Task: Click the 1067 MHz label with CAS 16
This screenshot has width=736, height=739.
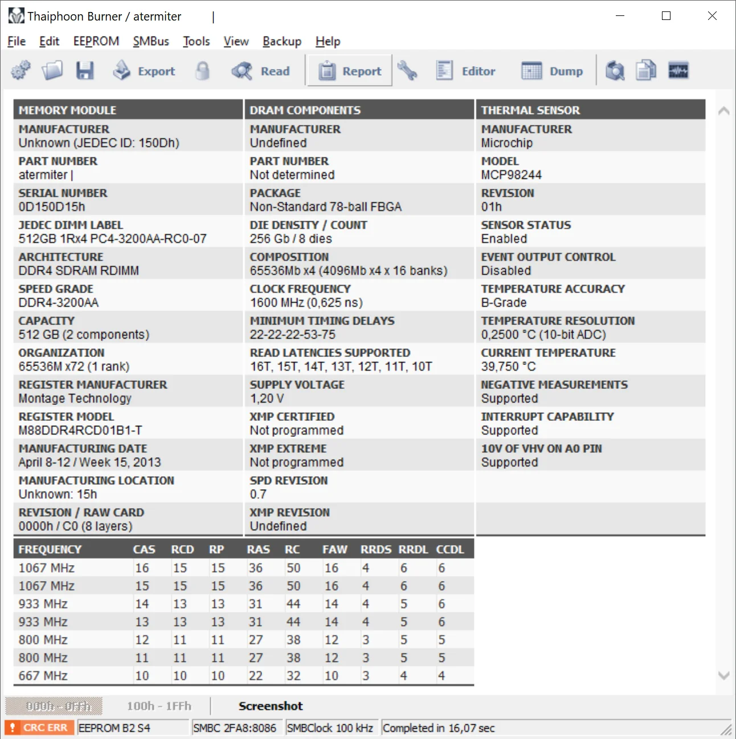Action: pyautogui.click(x=47, y=568)
